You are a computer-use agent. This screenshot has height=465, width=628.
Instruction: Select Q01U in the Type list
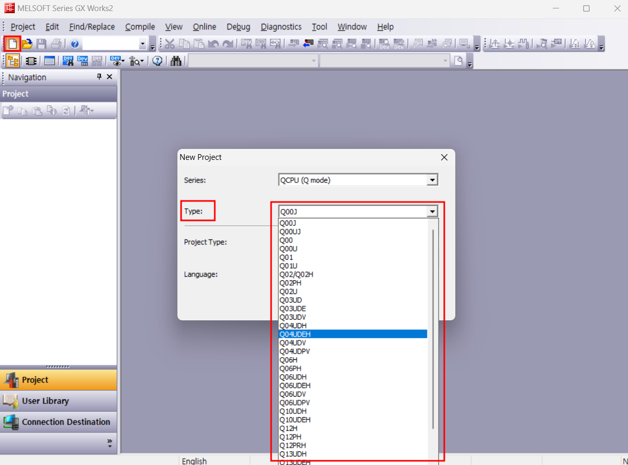tap(353, 266)
